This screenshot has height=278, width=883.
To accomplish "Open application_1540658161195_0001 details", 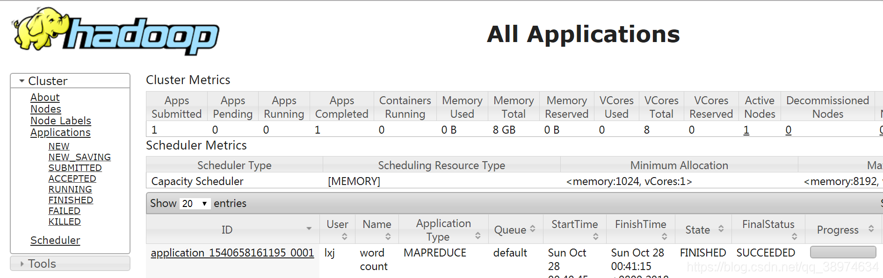I will (232, 253).
